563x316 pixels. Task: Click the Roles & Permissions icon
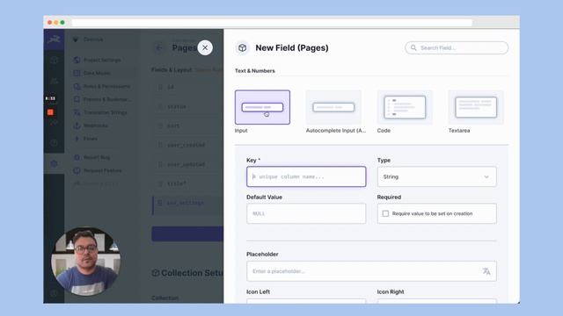(x=77, y=86)
